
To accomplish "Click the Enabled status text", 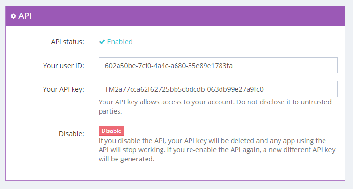I will [x=120, y=42].
